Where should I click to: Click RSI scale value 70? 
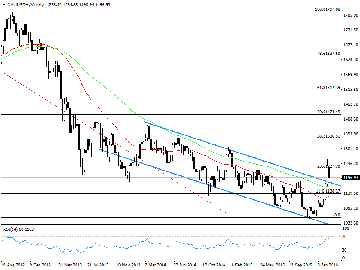(344, 237)
